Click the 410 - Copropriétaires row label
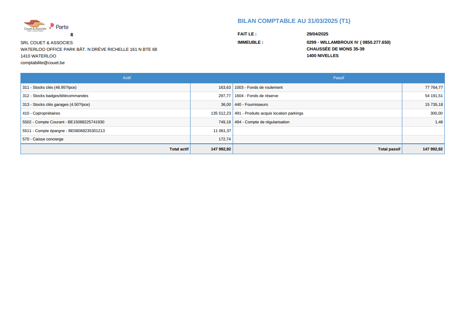Screen dimensions: 464x325 tap(41, 113)
